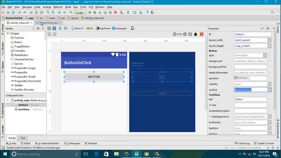Select ToggleButton widget in the Palette
Viewport: 281px width, 158px height.
coord(20,47)
